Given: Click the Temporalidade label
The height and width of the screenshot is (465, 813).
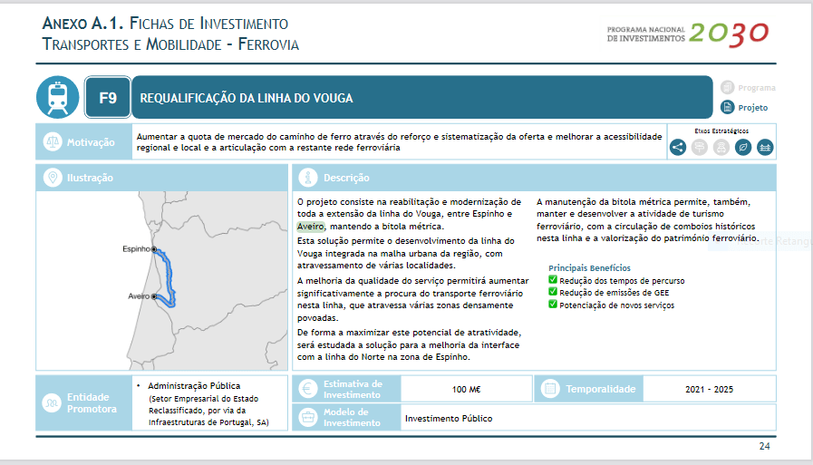Looking at the screenshot, I should 600,389.
